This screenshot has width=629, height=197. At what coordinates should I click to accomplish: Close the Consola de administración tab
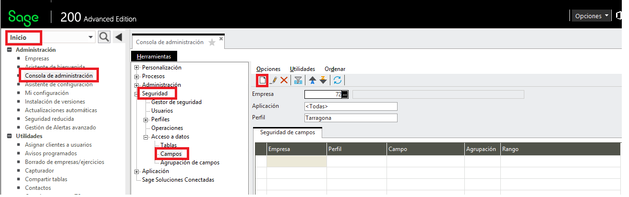221,38
